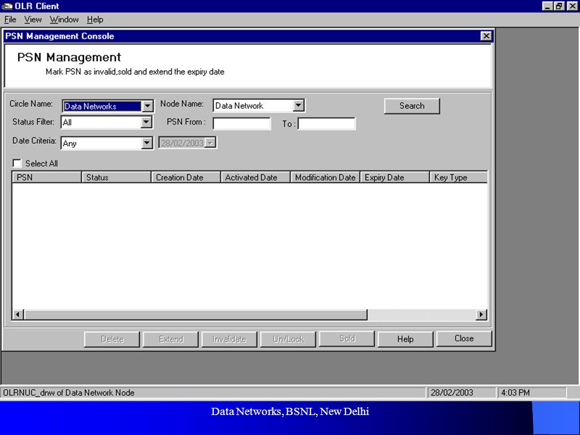Screen dimensions: 580x435
Task: Open the View menu
Action: click(33, 19)
